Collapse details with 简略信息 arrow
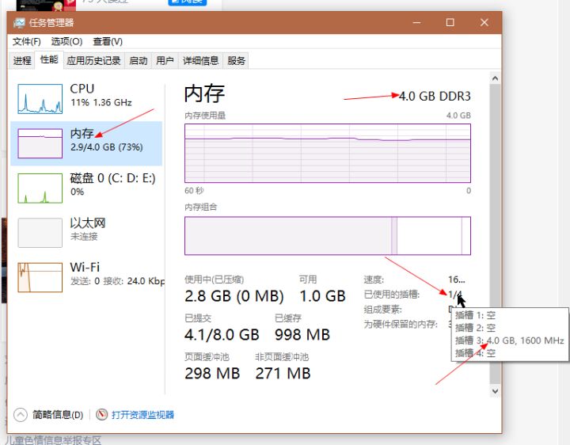570x445 pixels. pyautogui.click(x=21, y=414)
